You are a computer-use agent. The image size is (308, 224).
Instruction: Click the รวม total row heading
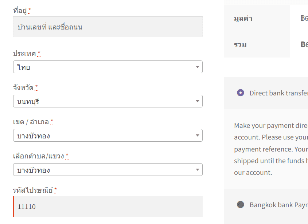tap(240, 44)
